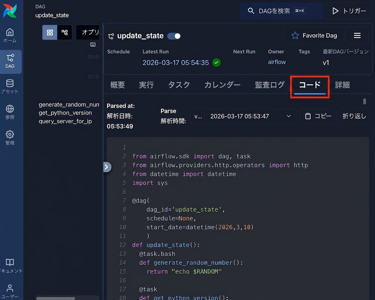Click the keyboard shortcuts icon
This screenshot has height=300, width=375.
(93, 45)
